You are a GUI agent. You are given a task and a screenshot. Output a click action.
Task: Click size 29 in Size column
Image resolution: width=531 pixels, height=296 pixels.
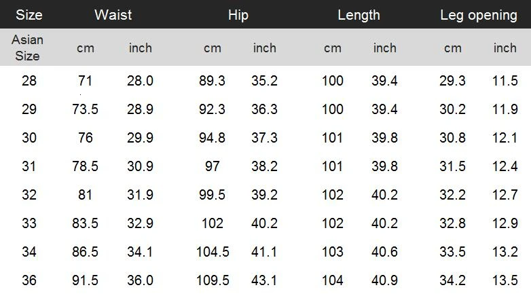[x=29, y=109]
